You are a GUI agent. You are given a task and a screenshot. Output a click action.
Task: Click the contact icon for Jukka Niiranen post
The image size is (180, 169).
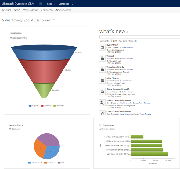point(102,80)
